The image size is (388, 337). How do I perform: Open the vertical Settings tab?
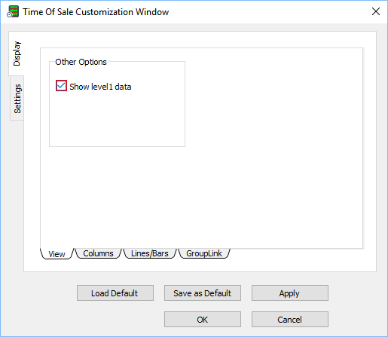point(17,99)
